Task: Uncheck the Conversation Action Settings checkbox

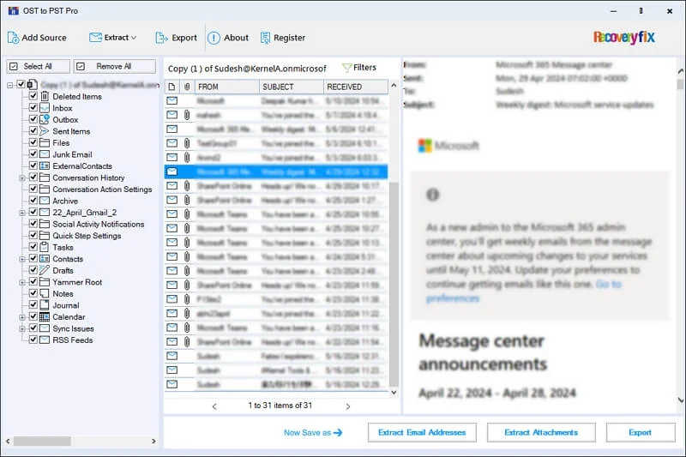Action: (33, 189)
